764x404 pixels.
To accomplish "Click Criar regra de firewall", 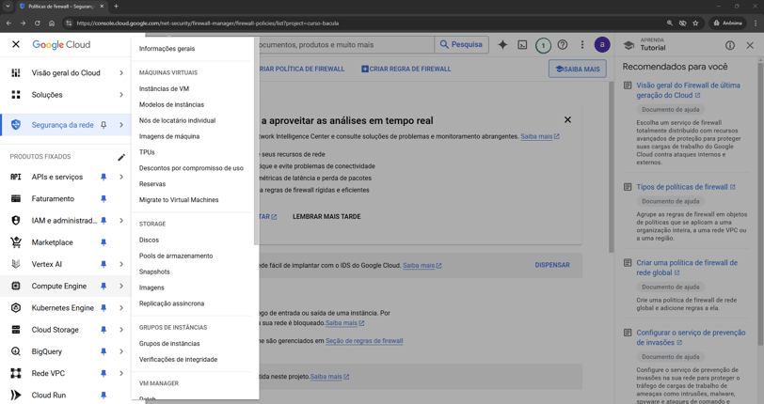I will coord(406,70).
